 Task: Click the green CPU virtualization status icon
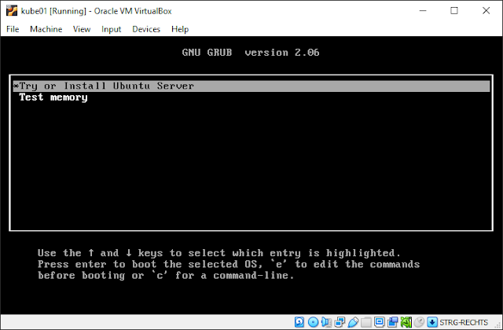(x=406, y=322)
